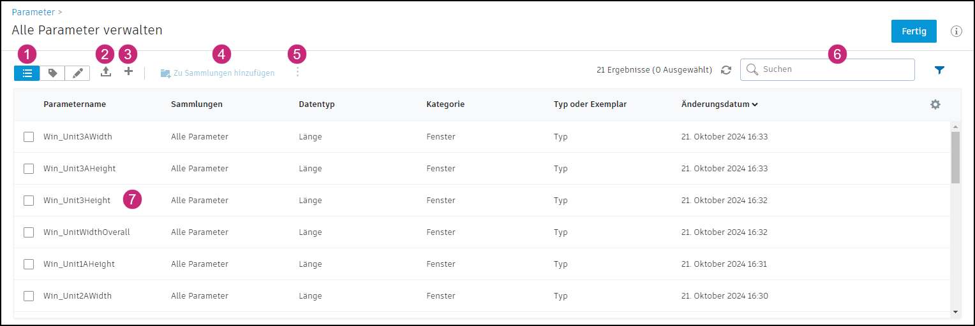Click the pencil edit mode icon
The width and height of the screenshot is (975, 326).
[77, 73]
